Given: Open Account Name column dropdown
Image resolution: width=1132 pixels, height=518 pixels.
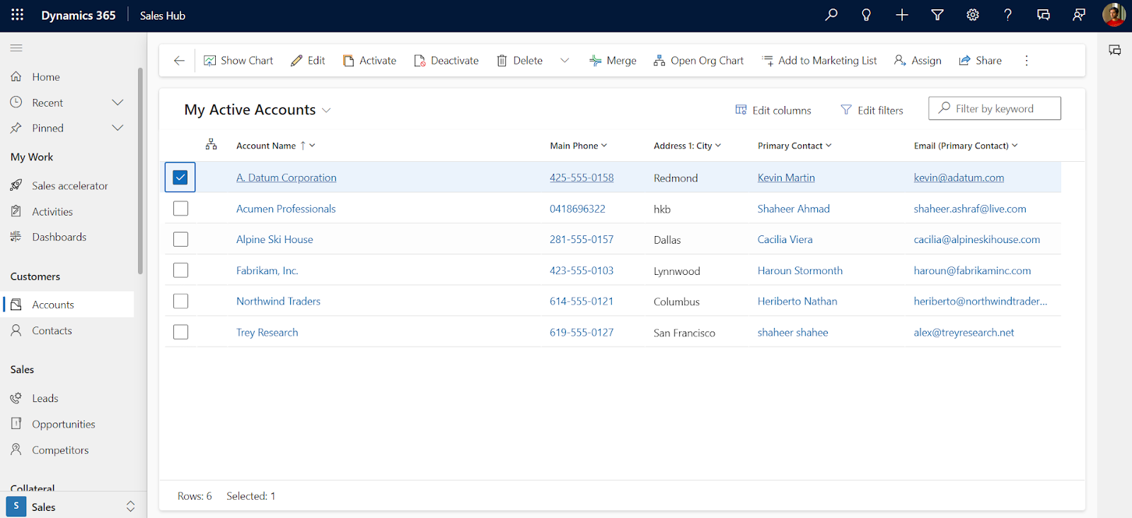Looking at the screenshot, I should click(312, 146).
